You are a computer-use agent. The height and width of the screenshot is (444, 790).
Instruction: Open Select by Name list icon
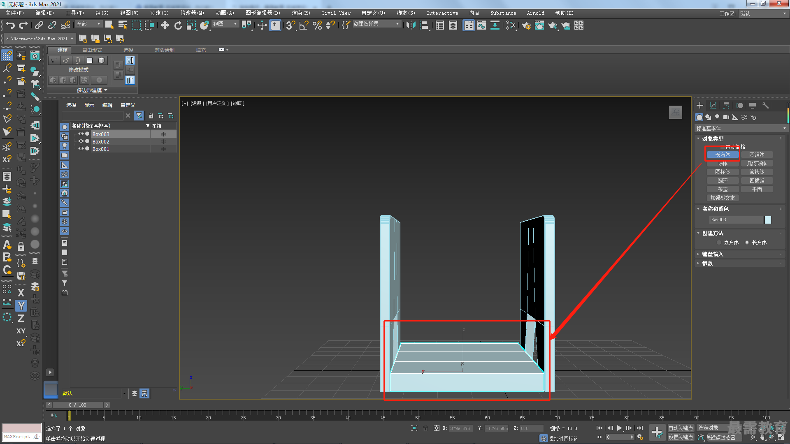tap(123, 25)
